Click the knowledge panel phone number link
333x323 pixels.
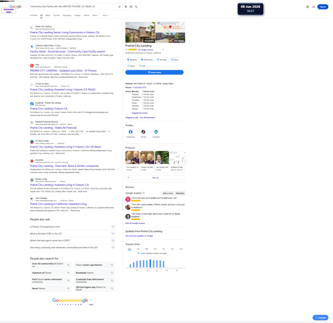point(139,88)
